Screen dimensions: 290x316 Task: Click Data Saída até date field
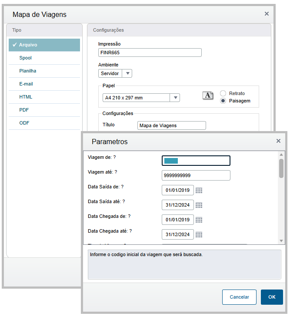pyautogui.click(x=177, y=205)
